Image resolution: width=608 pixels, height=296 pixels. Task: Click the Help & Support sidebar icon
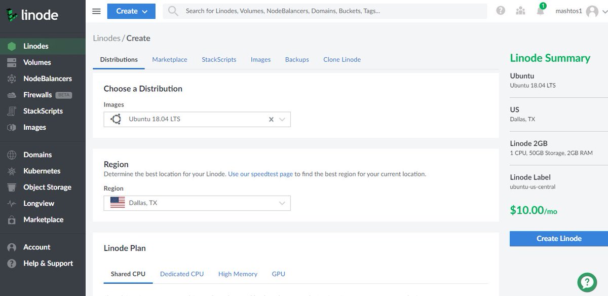pyautogui.click(x=12, y=263)
